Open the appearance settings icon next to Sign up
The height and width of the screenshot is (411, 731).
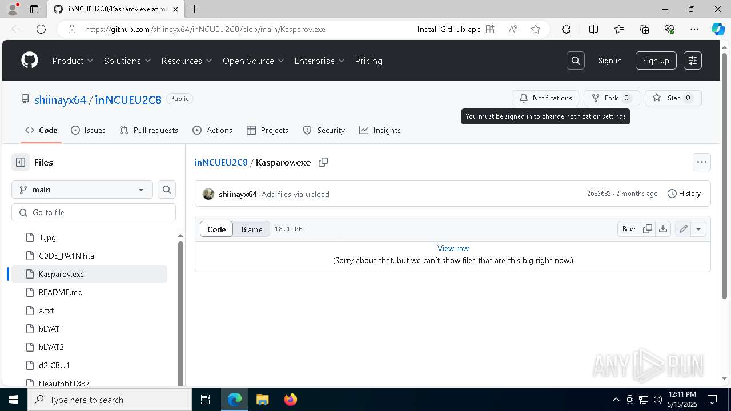693,61
